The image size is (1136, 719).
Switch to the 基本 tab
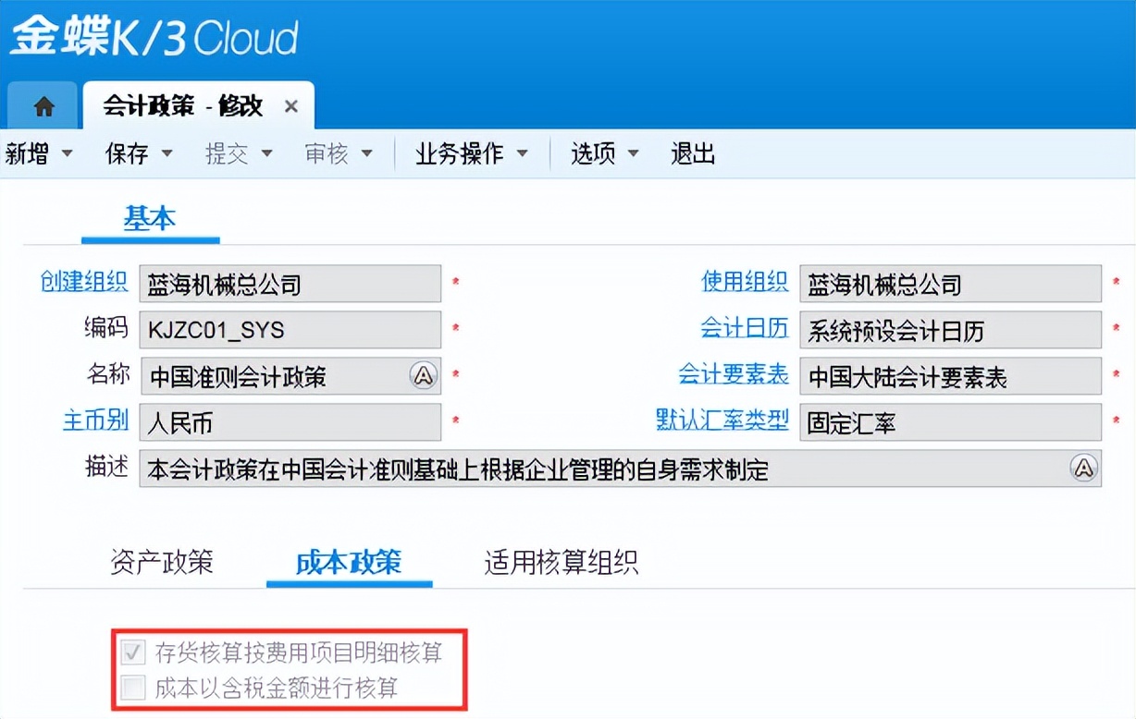(x=150, y=219)
